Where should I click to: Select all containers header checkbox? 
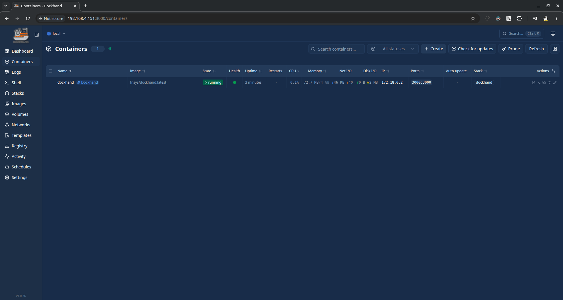50,71
